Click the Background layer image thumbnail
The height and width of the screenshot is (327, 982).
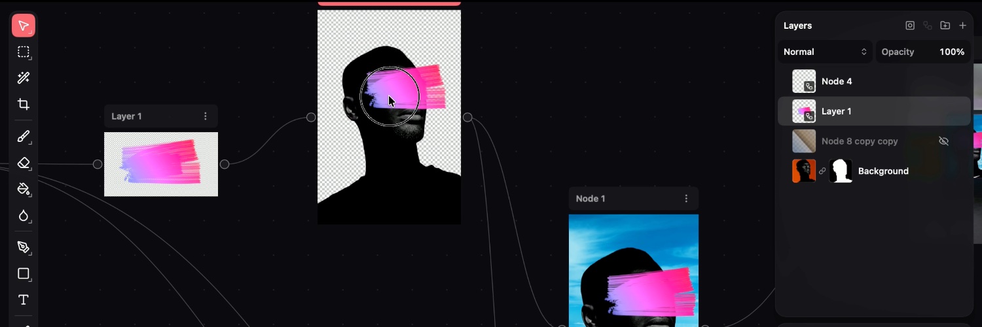point(804,171)
